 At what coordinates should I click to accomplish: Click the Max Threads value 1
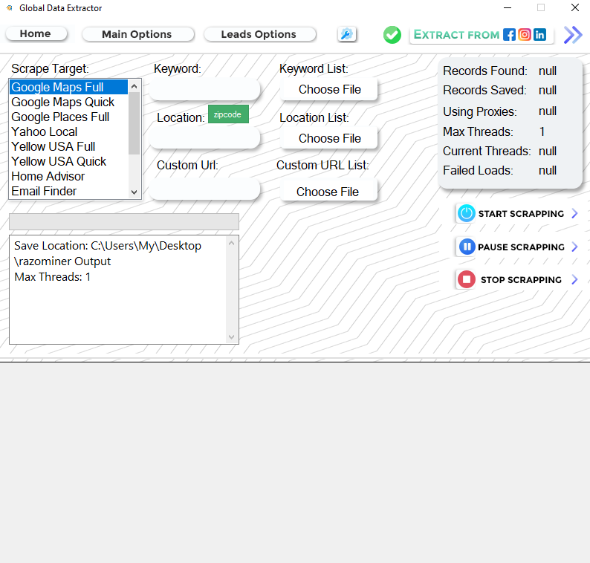pos(542,131)
